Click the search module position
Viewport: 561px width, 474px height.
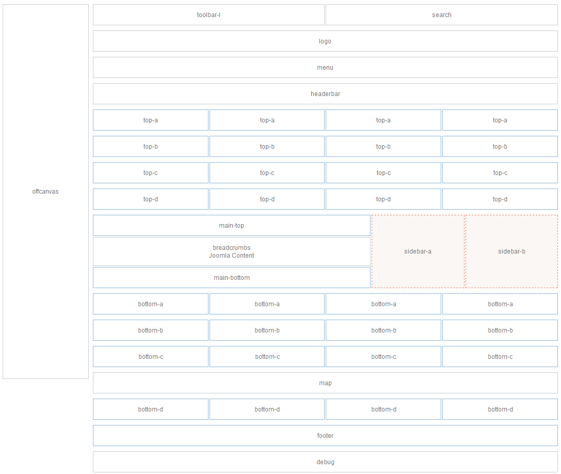(x=441, y=14)
